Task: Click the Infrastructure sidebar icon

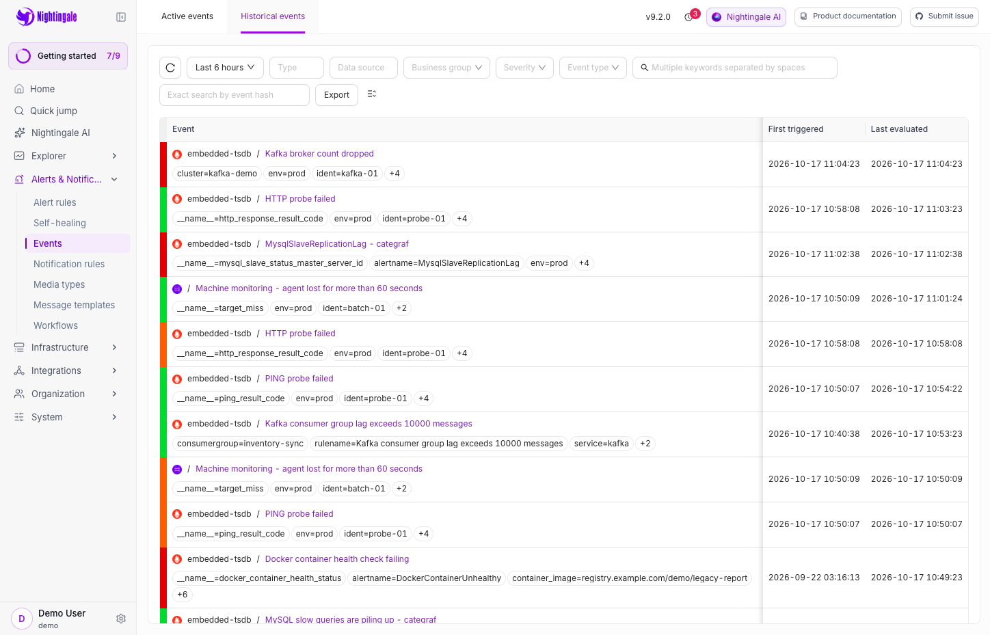Action: pyautogui.click(x=19, y=347)
